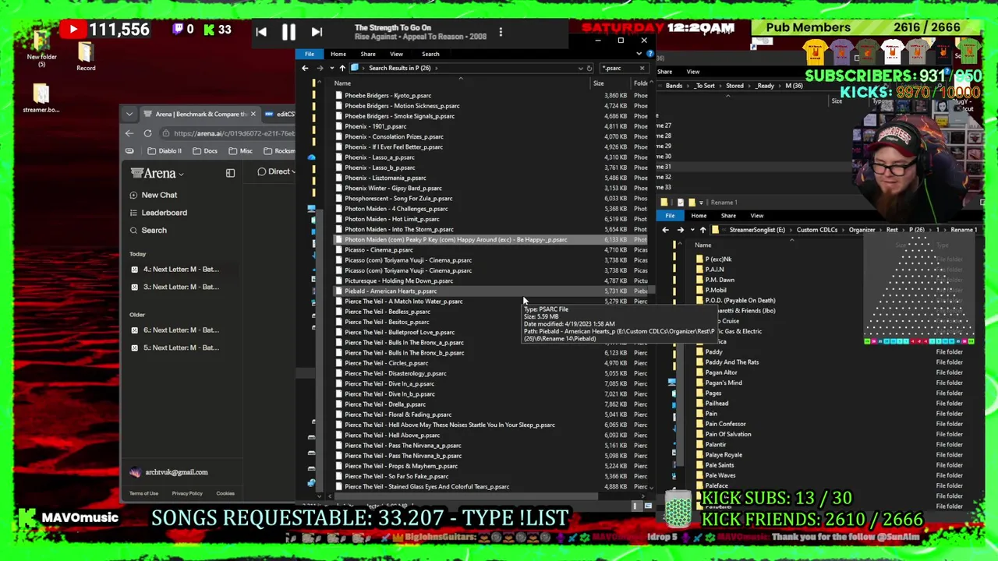Open the Arena logo dropdown
The width and height of the screenshot is (998, 561).
157,173
